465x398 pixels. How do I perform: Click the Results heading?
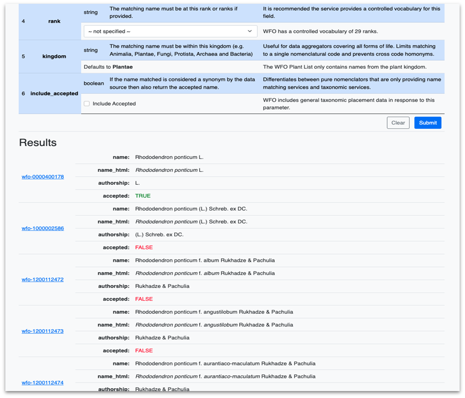[38, 143]
